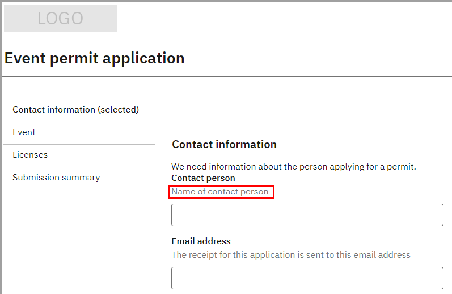Screen dimensions: 452x294
Task: Open the Event step in navigation
Action: click(24, 132)
